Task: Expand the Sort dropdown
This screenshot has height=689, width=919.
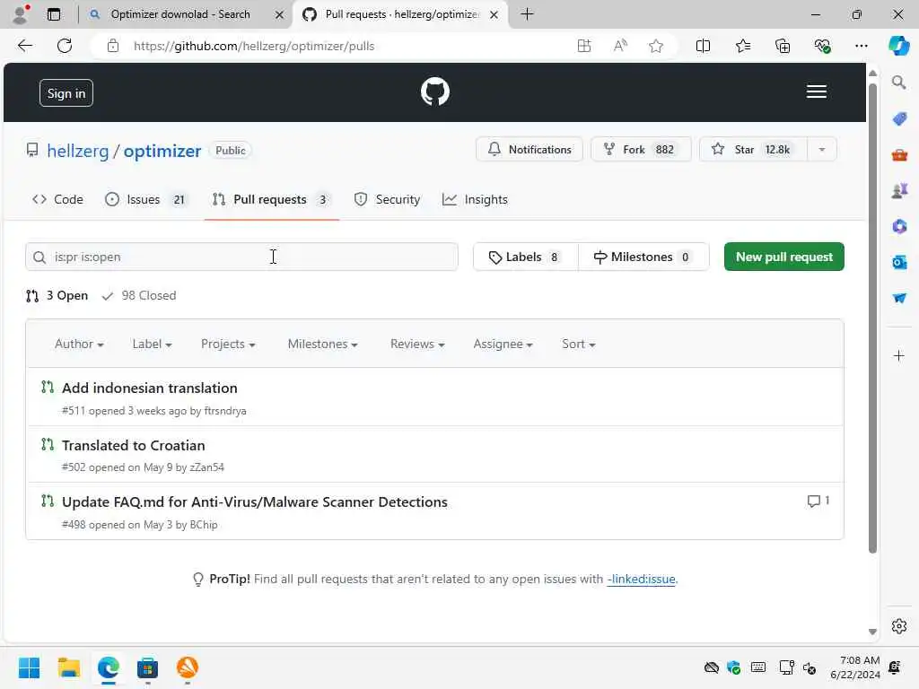Action: pos(579,344)
